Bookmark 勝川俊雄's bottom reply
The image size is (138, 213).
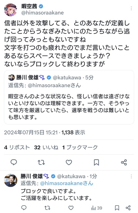[117, 208]
